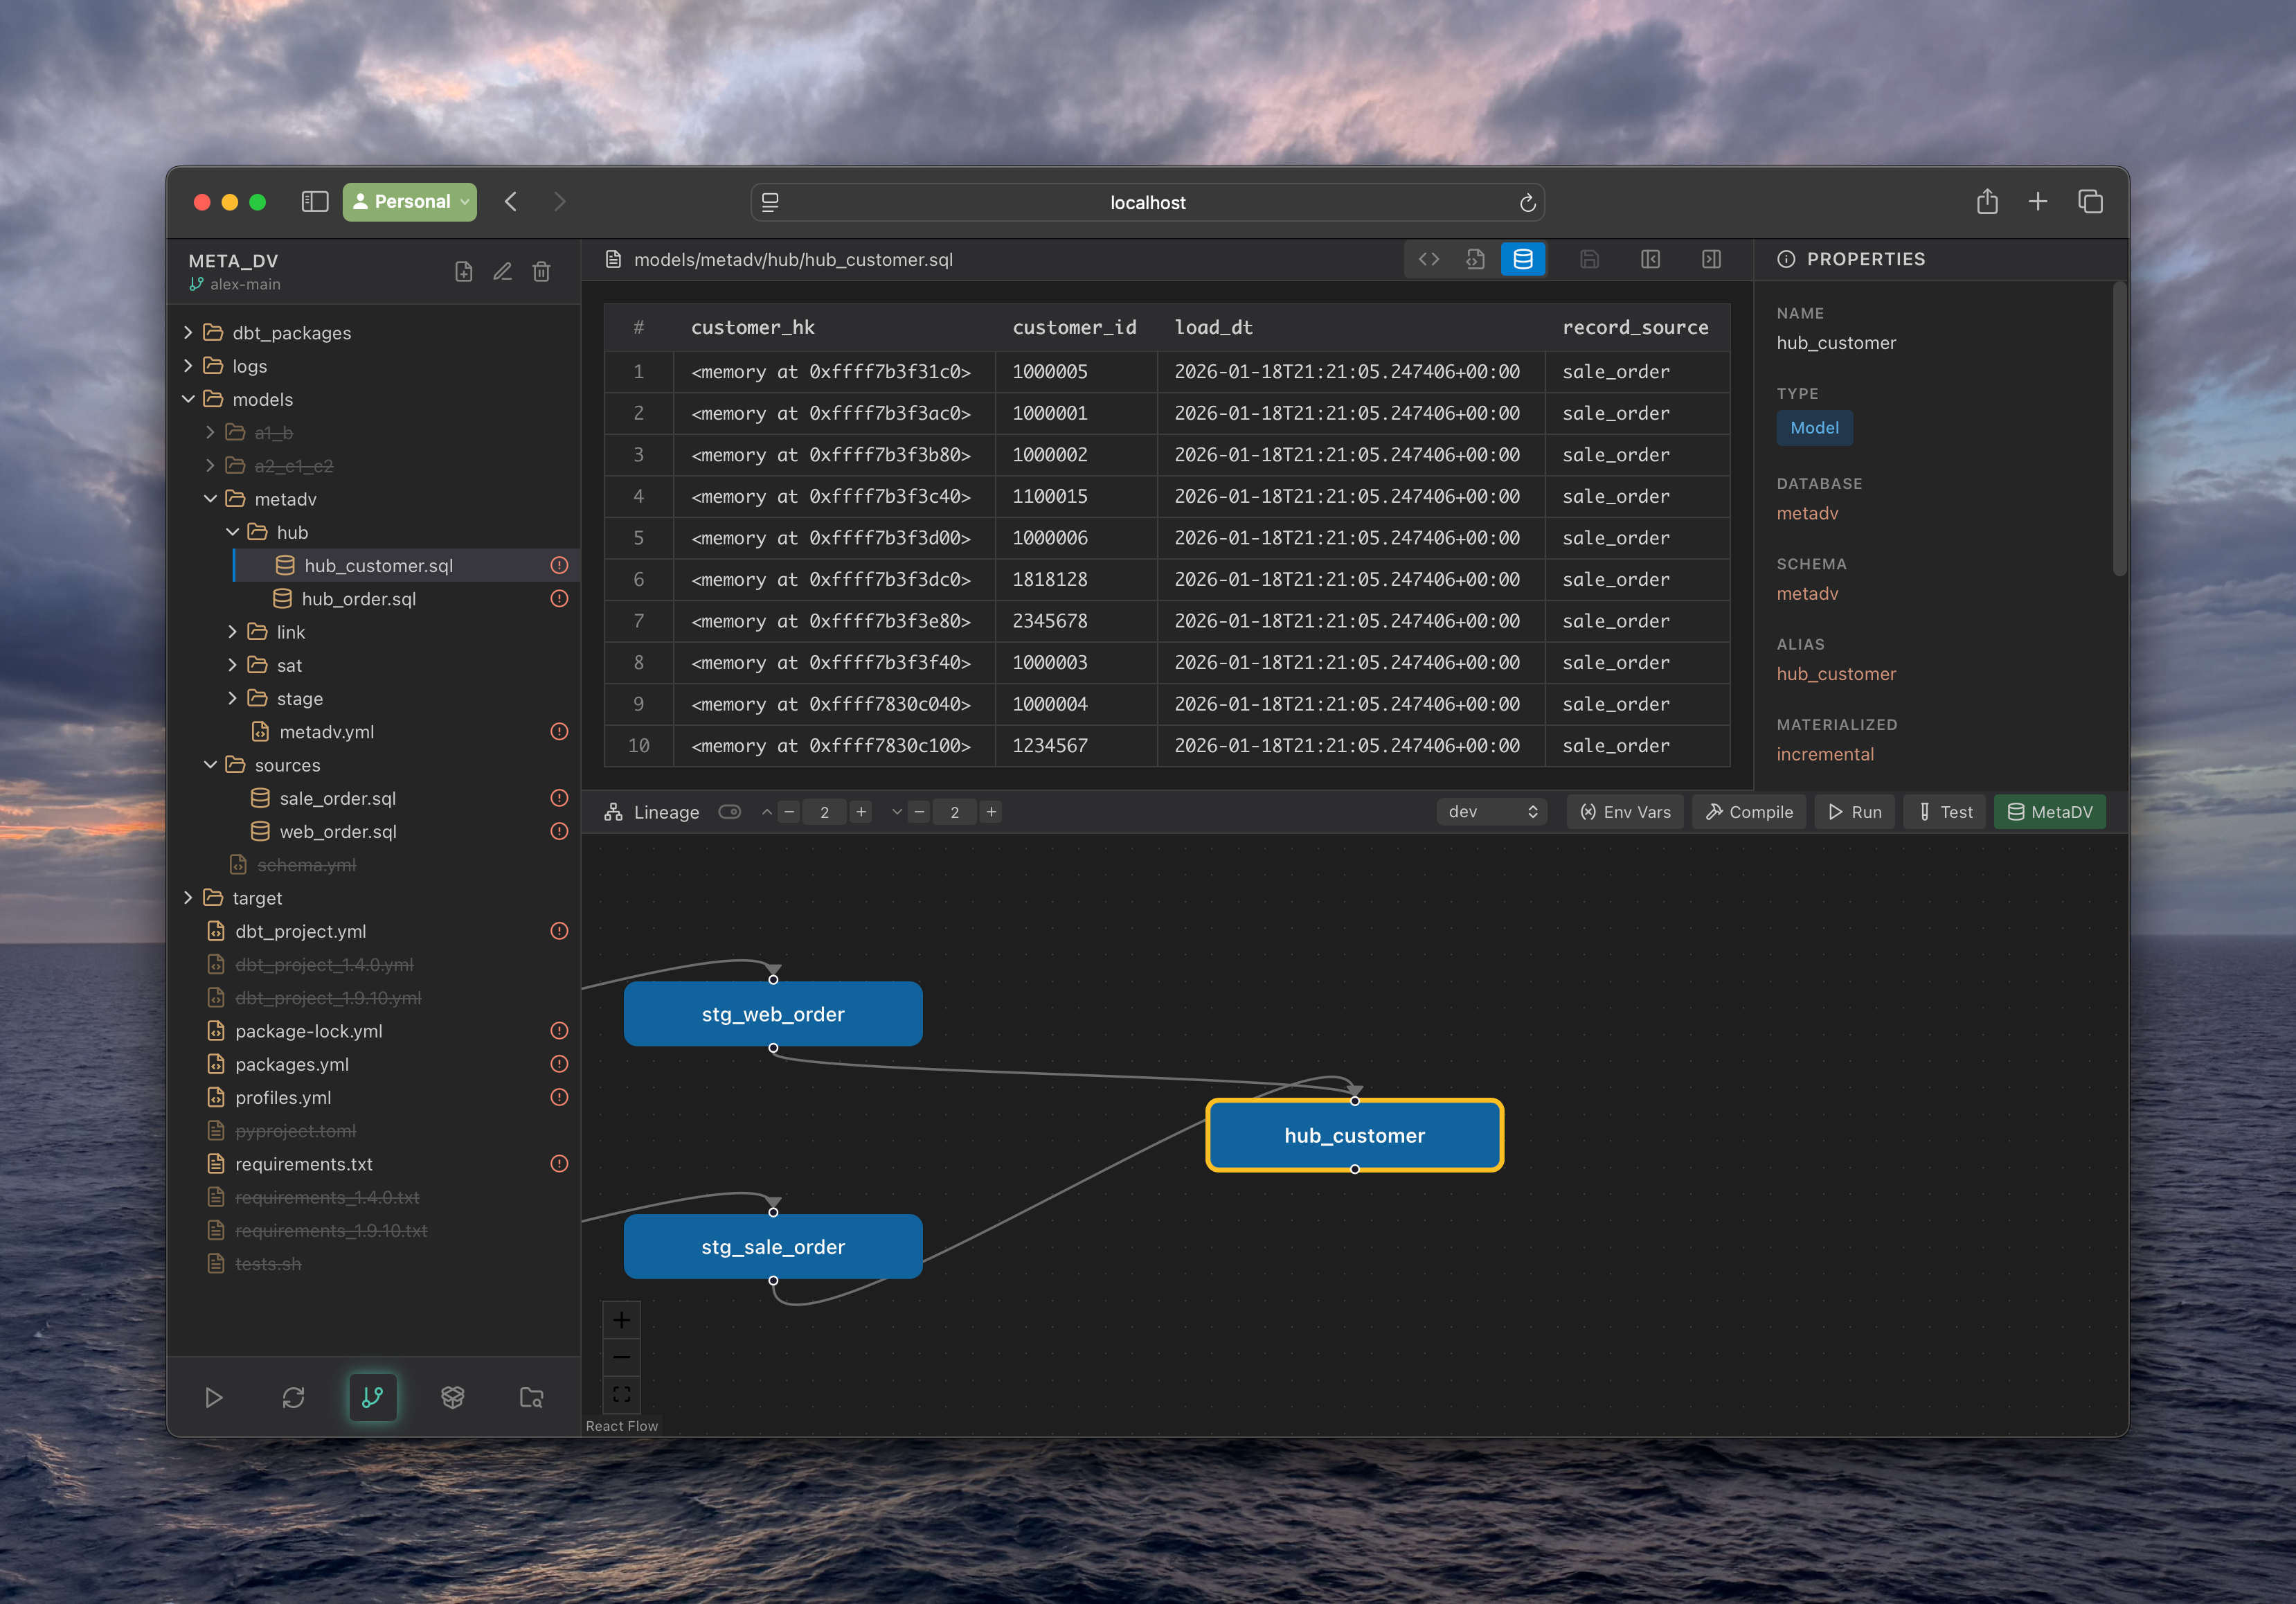
Task: Increase upstream lineage depth with plus
Action: 861,812
